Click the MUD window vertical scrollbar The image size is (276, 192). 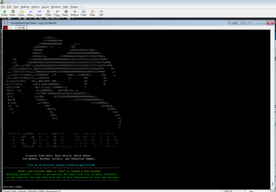(x=272, y=110)
